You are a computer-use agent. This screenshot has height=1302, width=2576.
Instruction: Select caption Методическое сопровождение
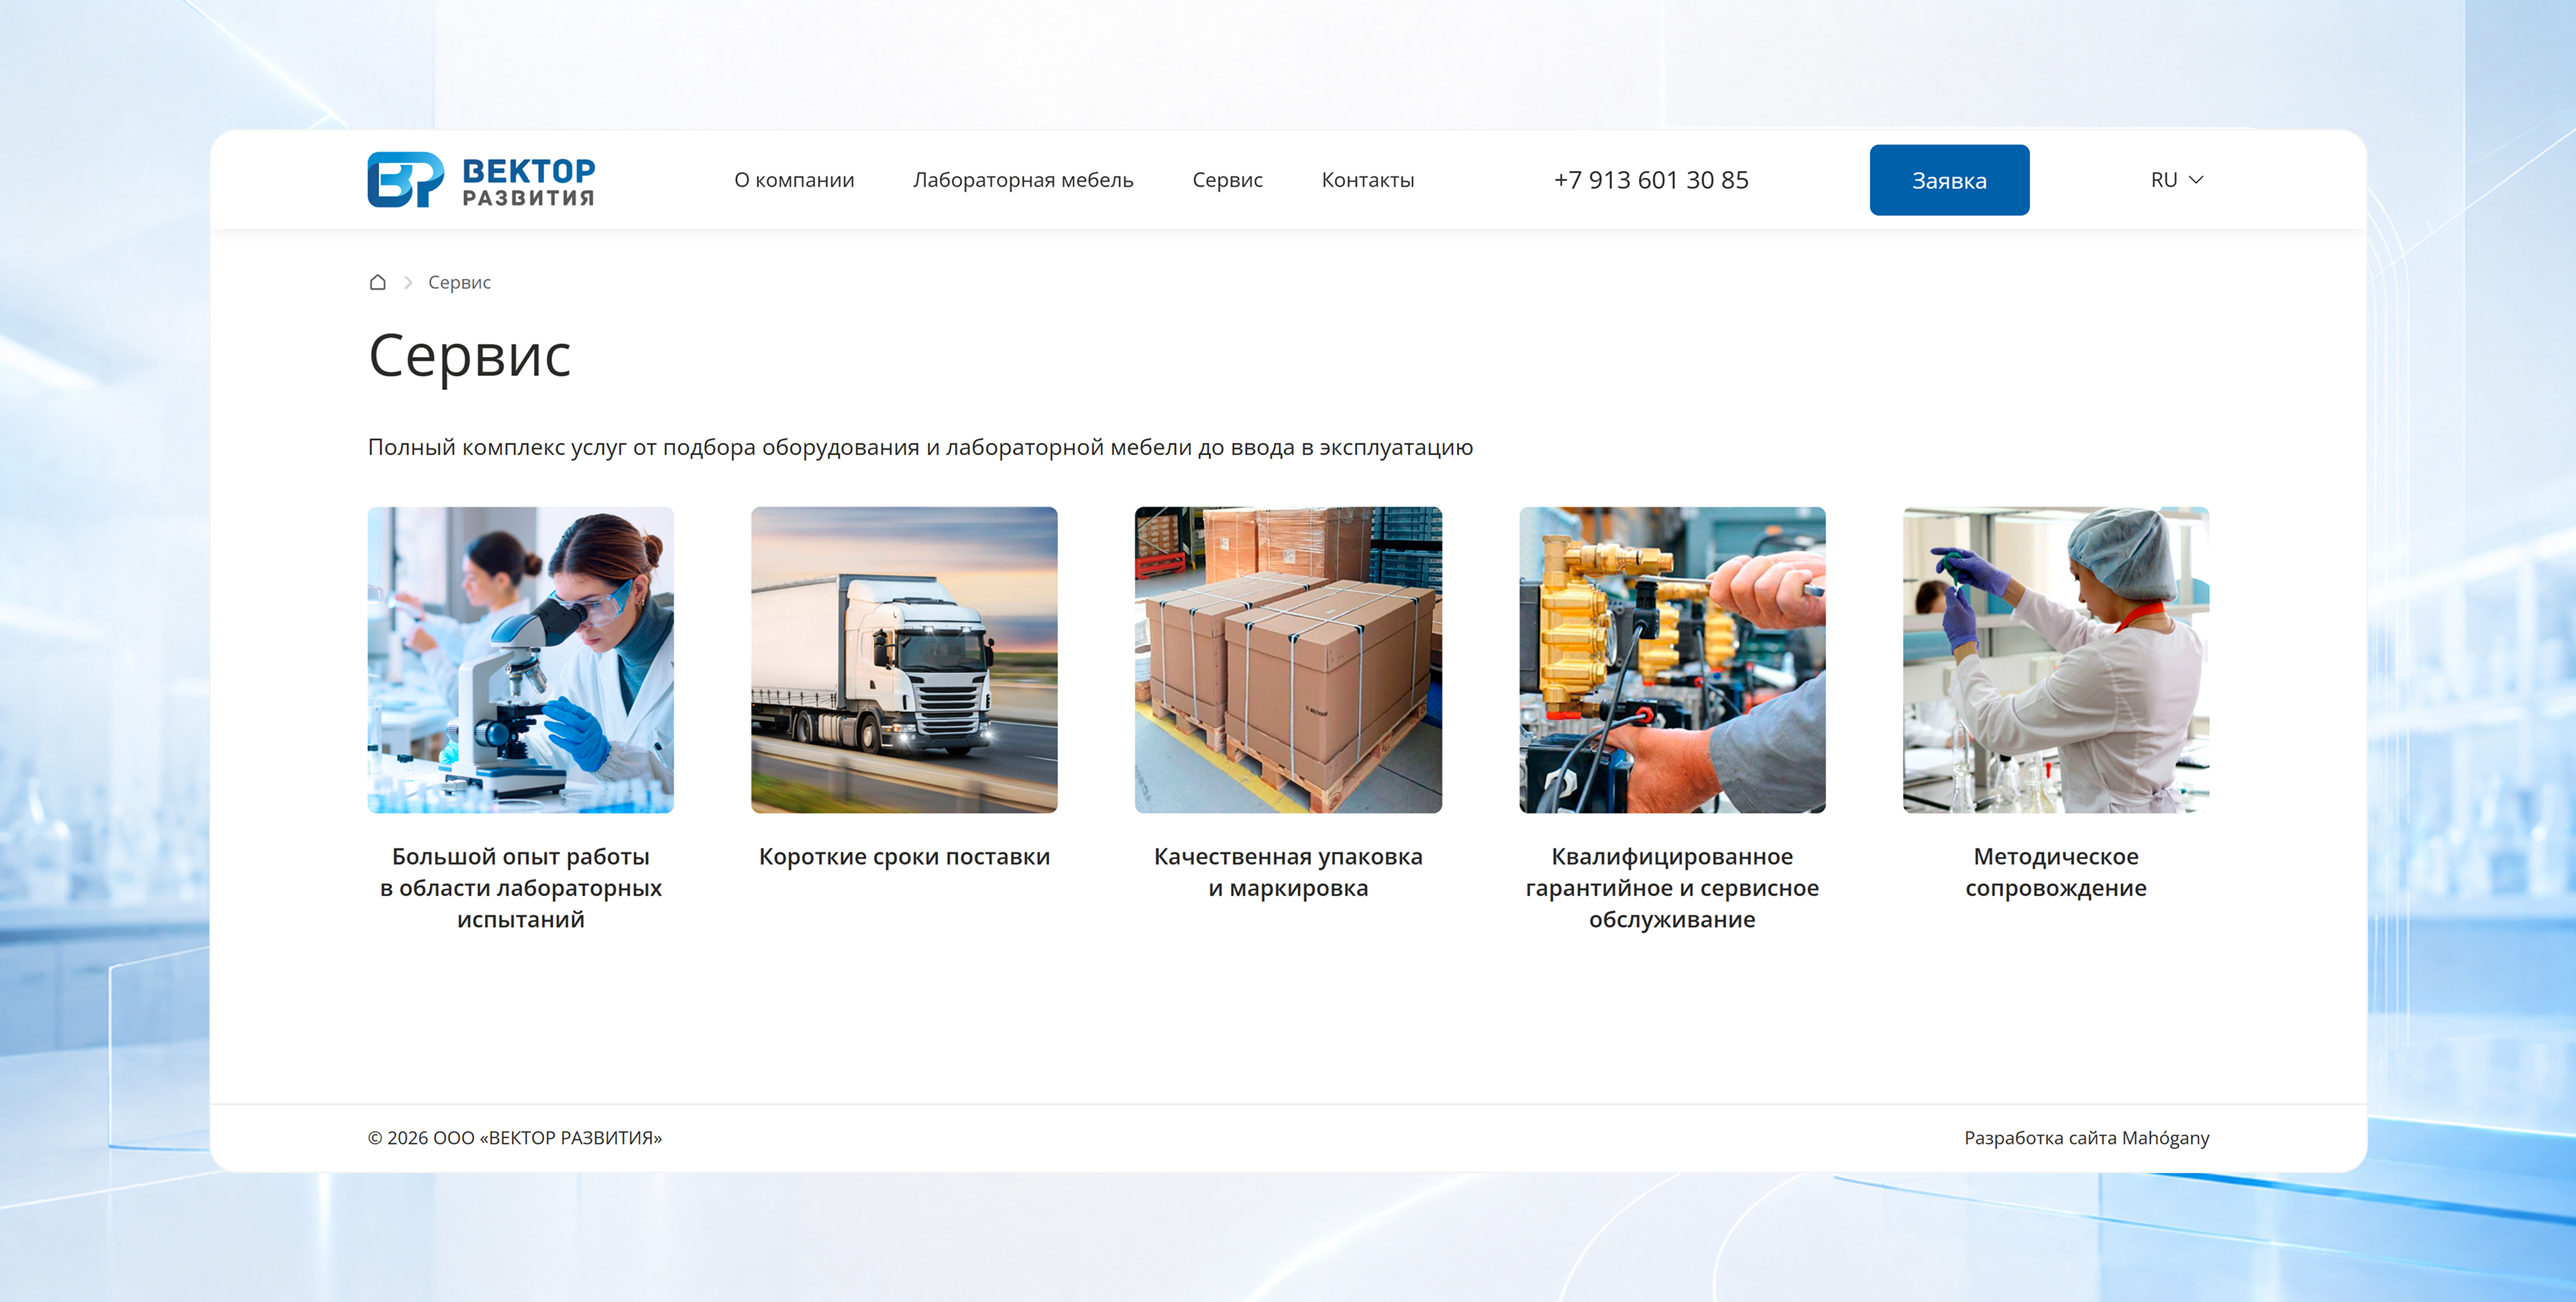[2056, 872]
